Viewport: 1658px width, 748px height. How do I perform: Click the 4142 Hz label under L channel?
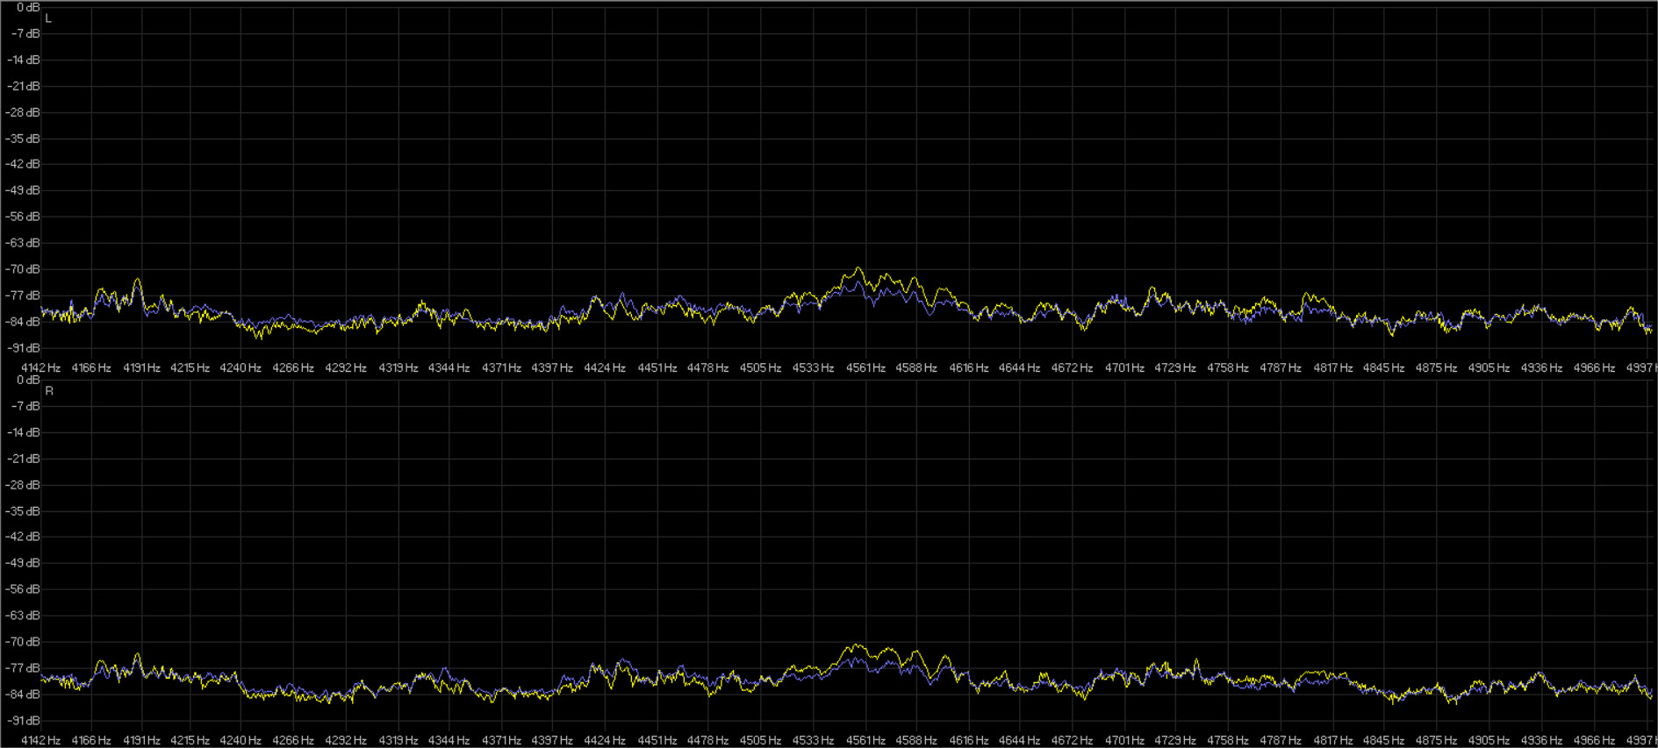(41, 368)
